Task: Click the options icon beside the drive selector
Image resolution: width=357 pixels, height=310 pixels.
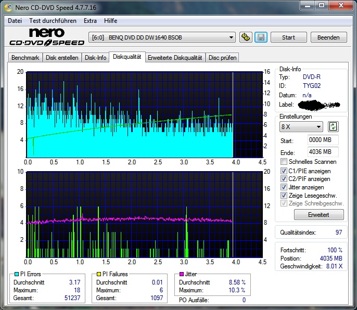Action: tap(246, 37)
